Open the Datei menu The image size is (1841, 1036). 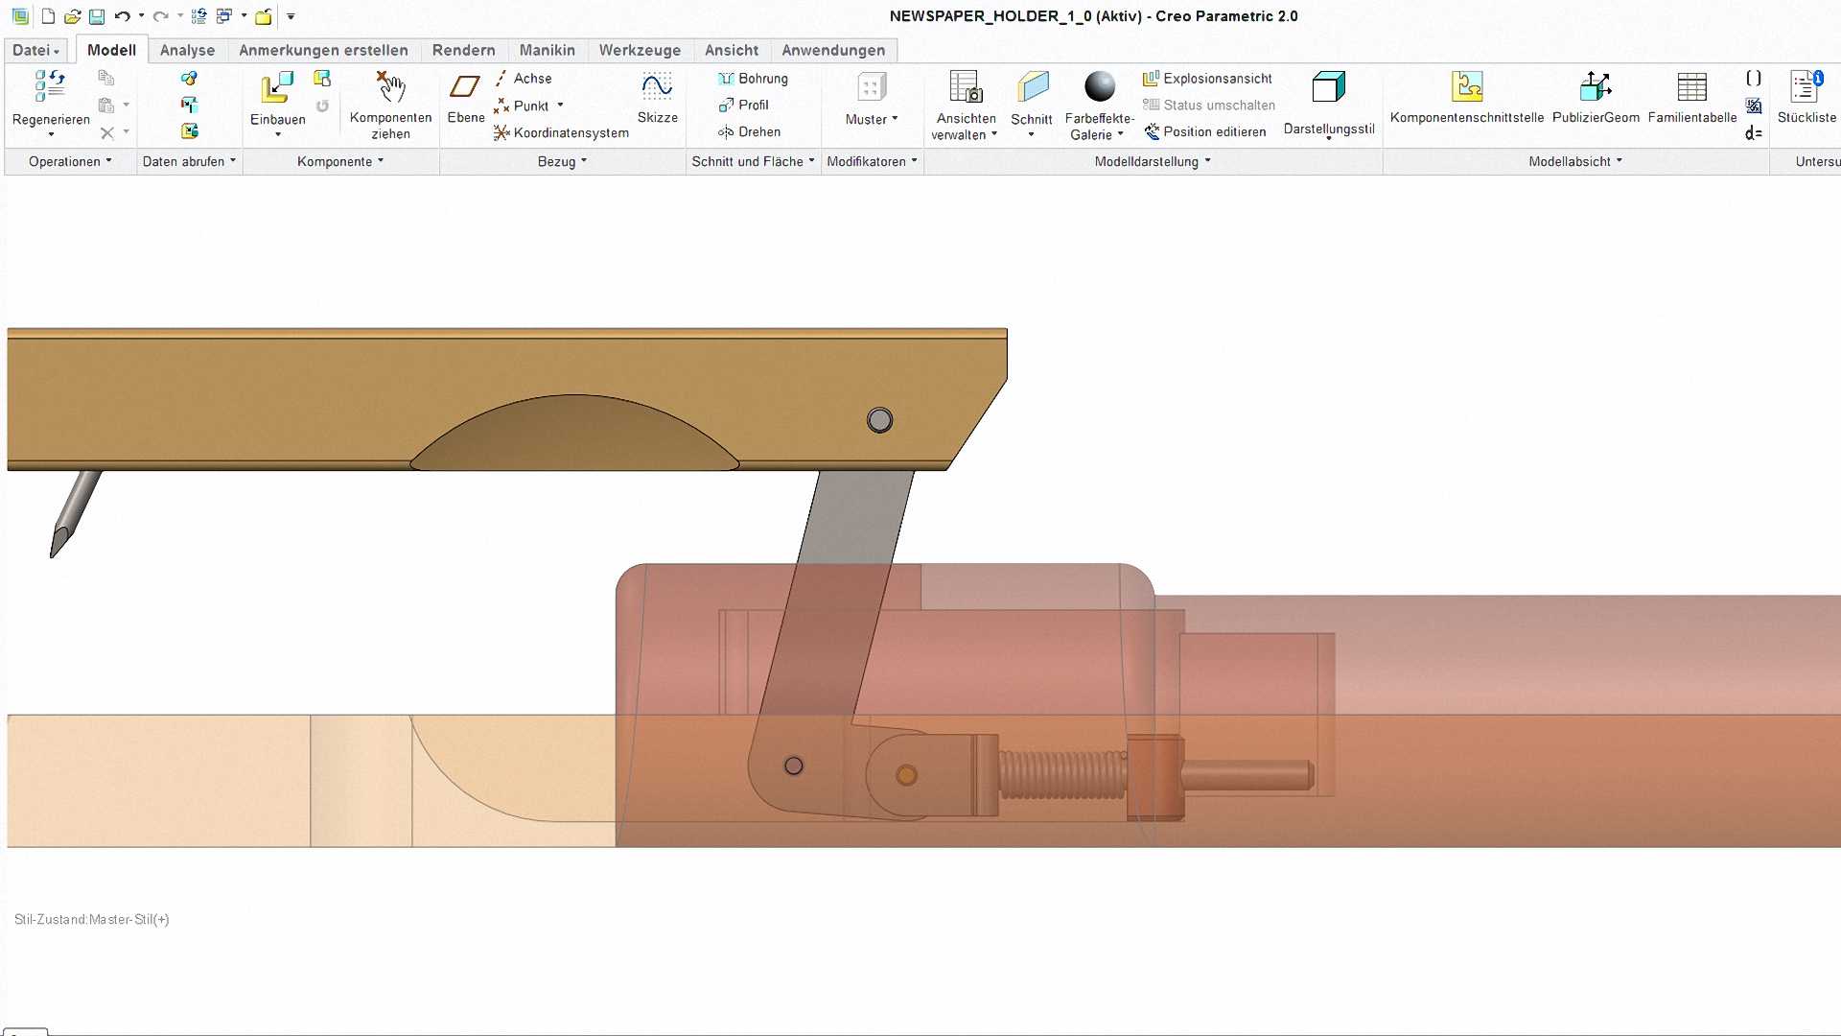click(x=35, y=50)
